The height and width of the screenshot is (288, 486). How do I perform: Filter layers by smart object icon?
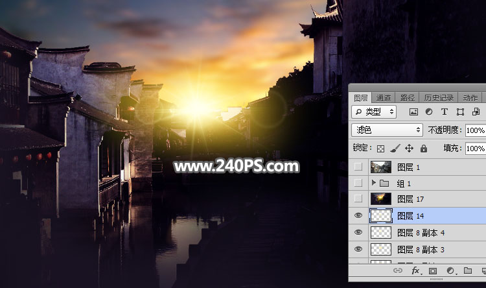[x=476, y=112]
